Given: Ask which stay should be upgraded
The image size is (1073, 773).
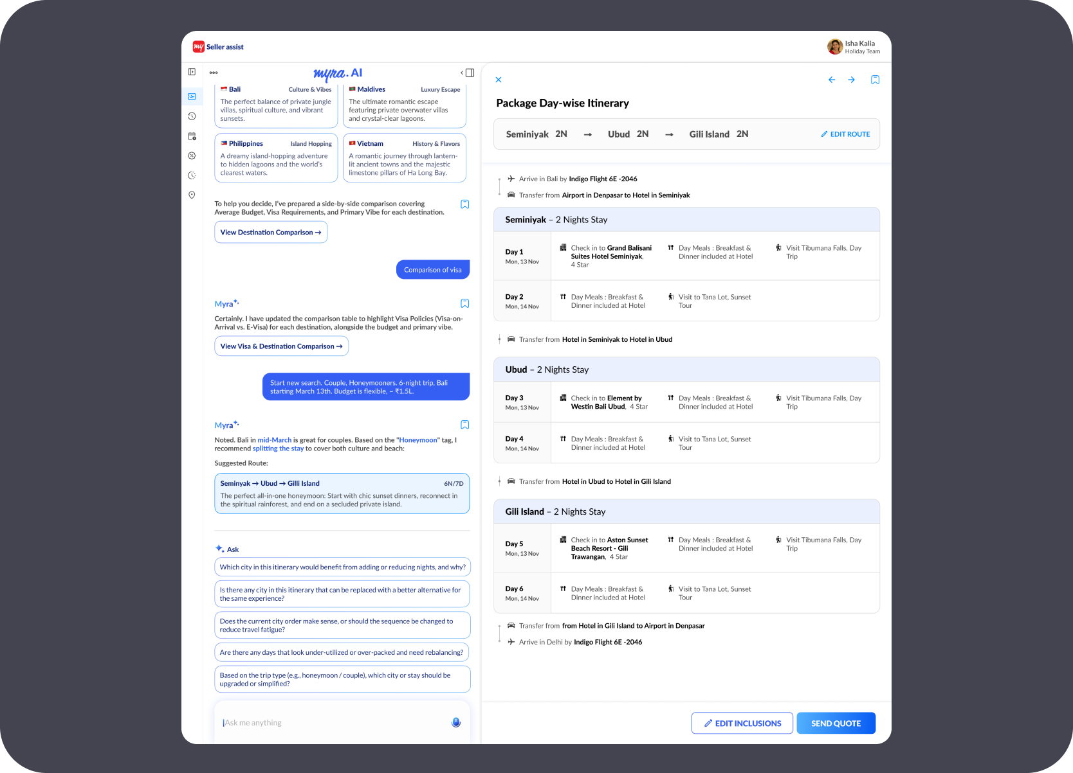Looking at the screenshot, I should click(342, 679).
